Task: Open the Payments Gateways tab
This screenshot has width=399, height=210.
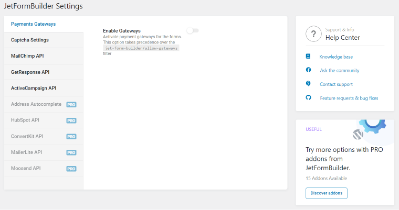Action: pos(44,24)
